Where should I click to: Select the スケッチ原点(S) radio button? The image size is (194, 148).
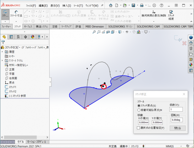pos(139,105)
